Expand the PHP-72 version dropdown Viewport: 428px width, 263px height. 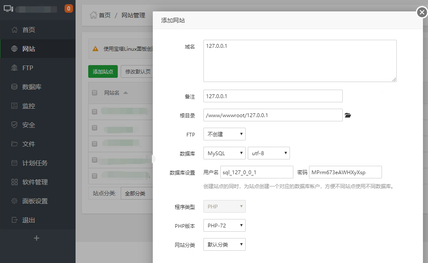click(224, 225)
